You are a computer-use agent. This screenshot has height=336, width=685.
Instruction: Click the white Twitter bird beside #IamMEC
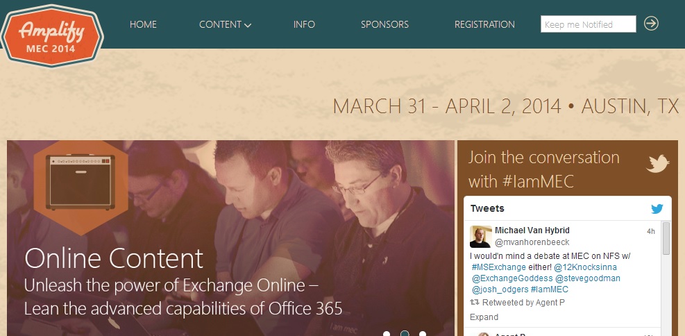point(657,163)
